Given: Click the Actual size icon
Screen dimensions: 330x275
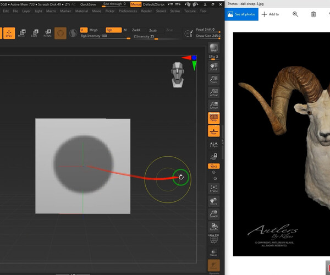Looking at the screenshot, I should [213, 92].
